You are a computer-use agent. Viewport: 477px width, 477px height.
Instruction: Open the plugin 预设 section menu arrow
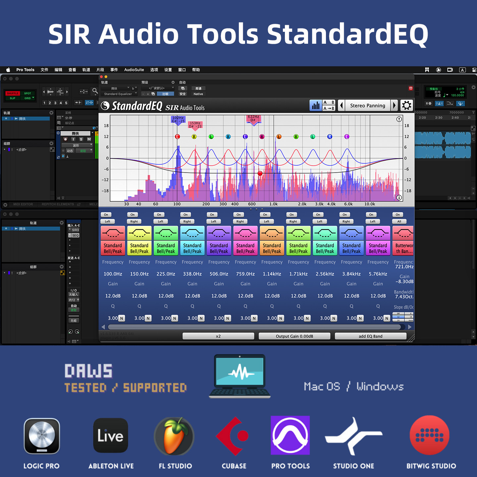click(x=173, y=82)
